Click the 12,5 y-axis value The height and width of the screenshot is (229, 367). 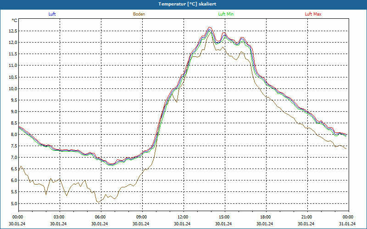tap(13, 31)
